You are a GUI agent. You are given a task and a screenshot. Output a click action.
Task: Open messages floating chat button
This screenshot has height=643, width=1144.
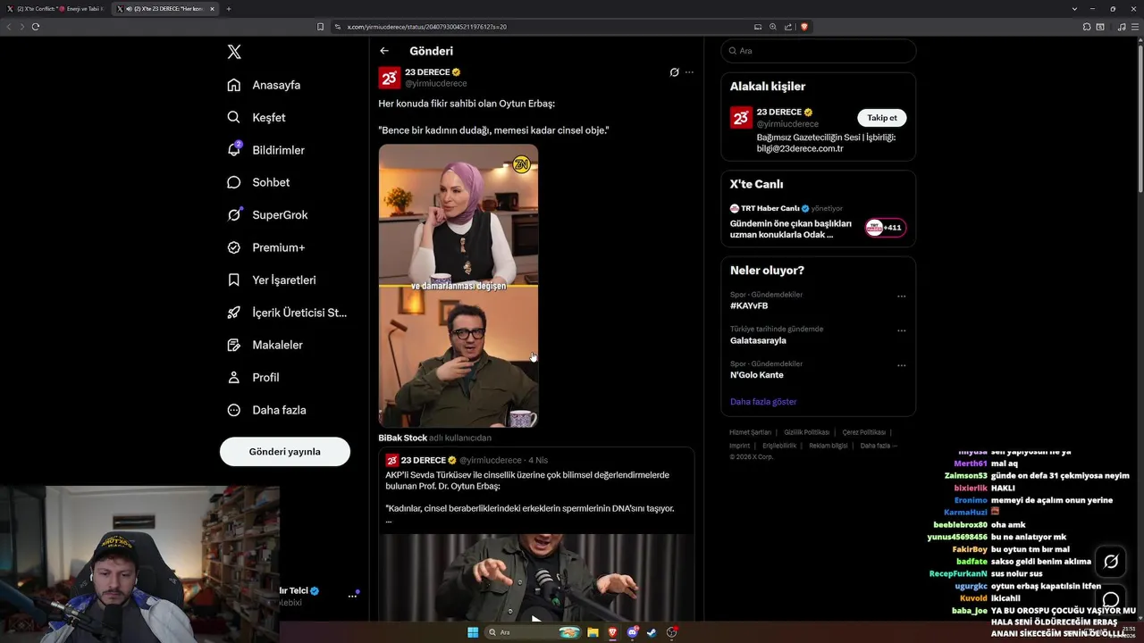1111,599
